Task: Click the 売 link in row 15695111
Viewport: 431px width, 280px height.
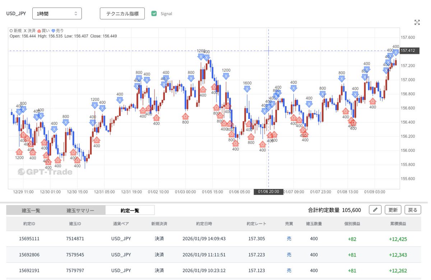Action: coord(289,238)
